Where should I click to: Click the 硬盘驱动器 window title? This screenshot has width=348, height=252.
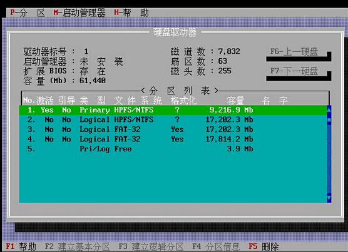pos(175,33)
